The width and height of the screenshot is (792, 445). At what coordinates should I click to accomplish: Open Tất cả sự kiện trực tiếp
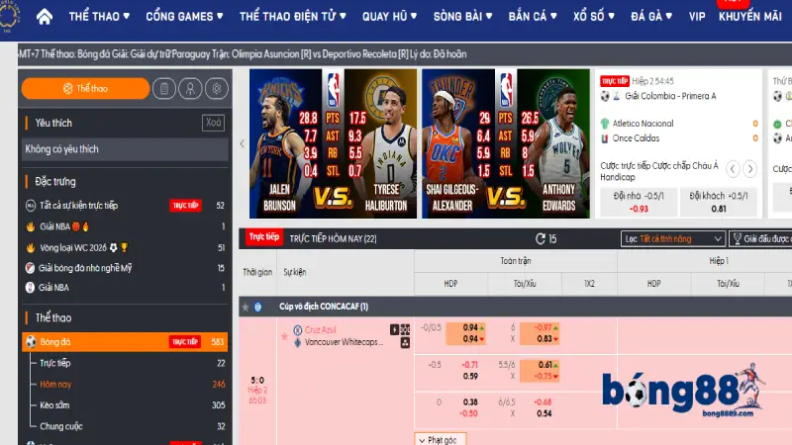pos(125,206)
